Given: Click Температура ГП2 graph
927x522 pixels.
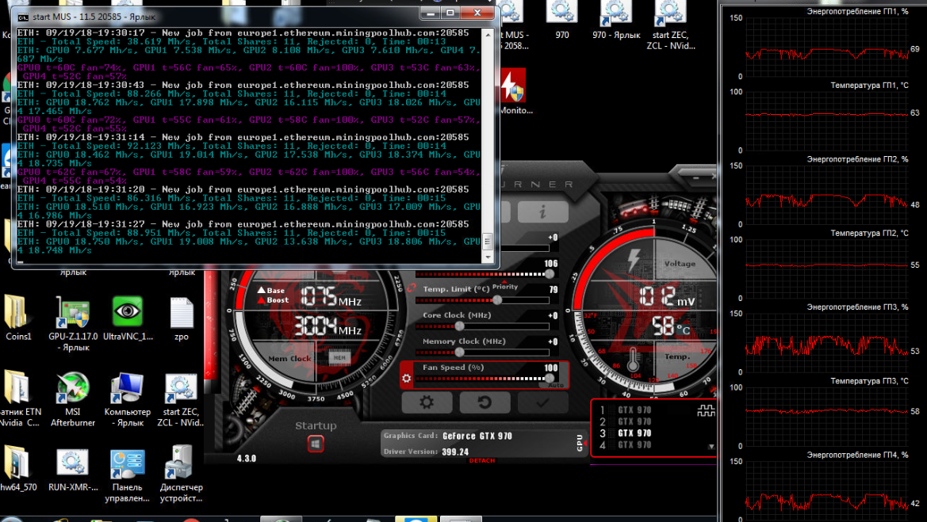Looking at the screenshot, I should click(826, 269).
